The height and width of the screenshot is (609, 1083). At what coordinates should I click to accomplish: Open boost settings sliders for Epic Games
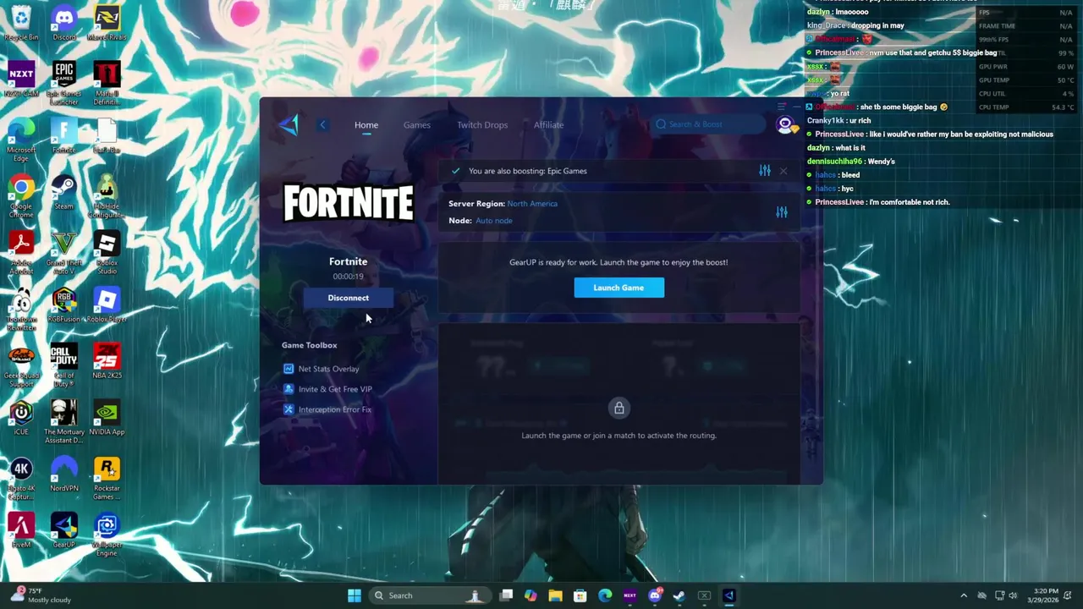[765, 171]
